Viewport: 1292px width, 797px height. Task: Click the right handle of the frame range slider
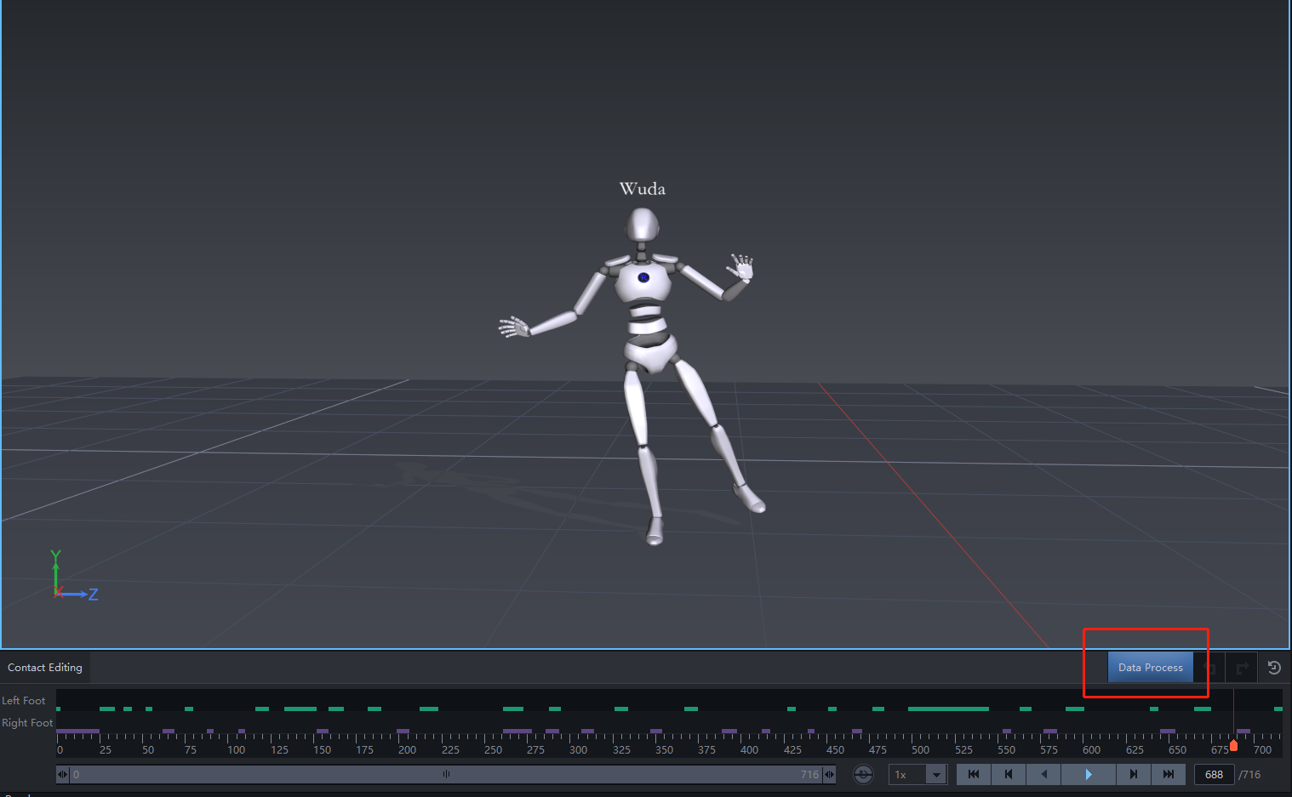tap(829, 774)
